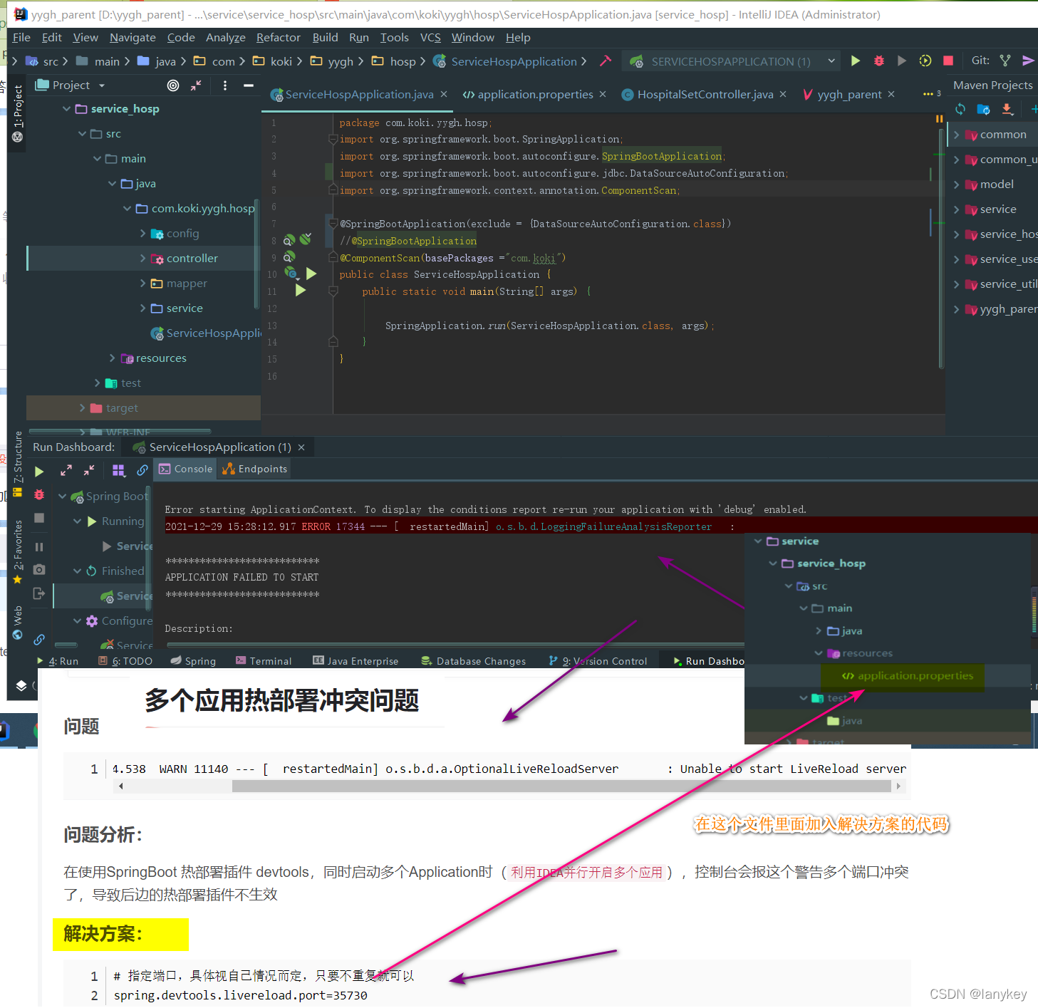This screenshot has width=1038, height=1008.
Task: Click the Git push arrow icon
Action: pos(1028,61)
